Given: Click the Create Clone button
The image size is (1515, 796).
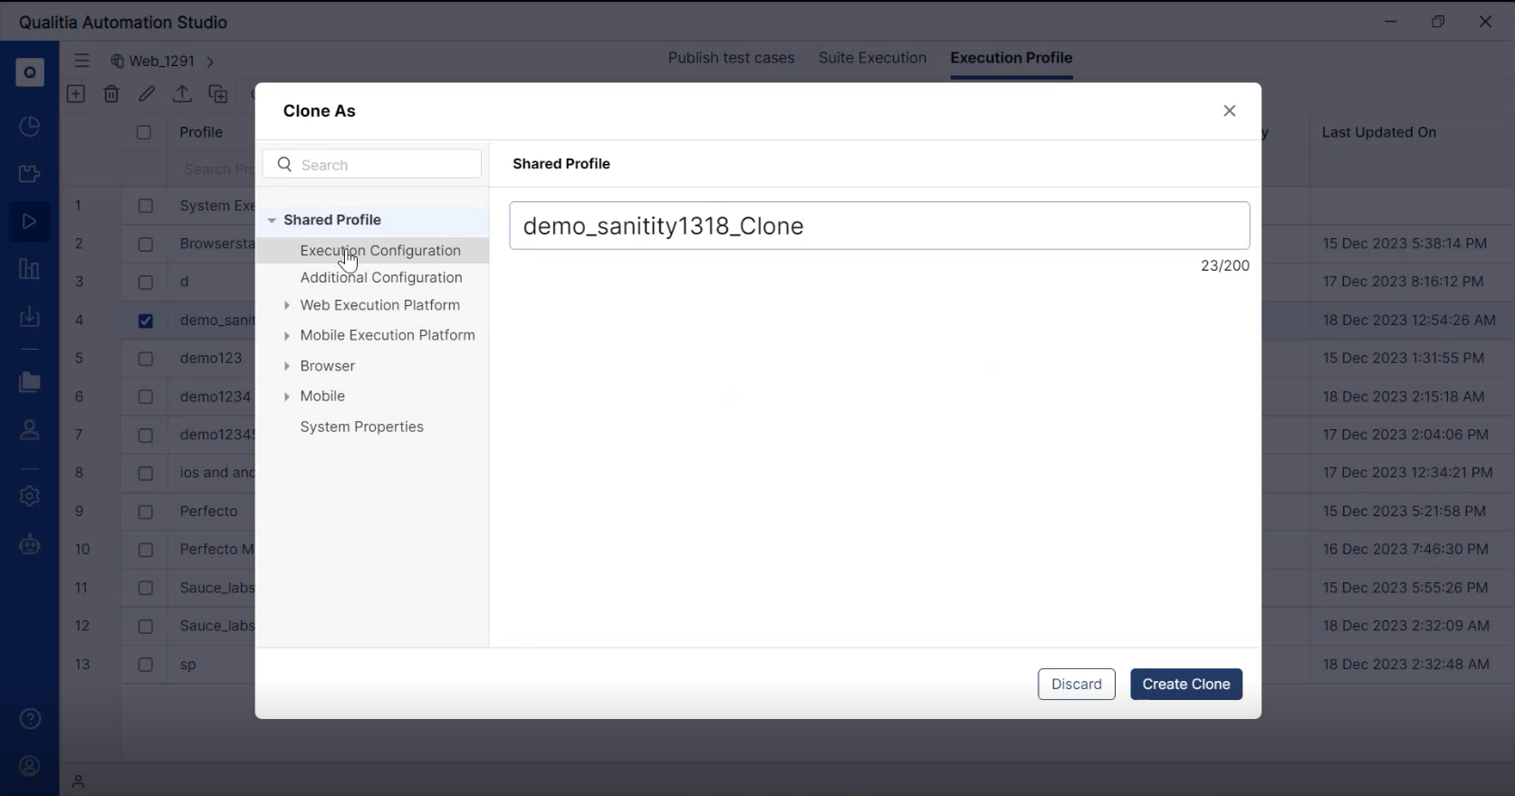Looking at the screenshot, I should point(1185,684).
